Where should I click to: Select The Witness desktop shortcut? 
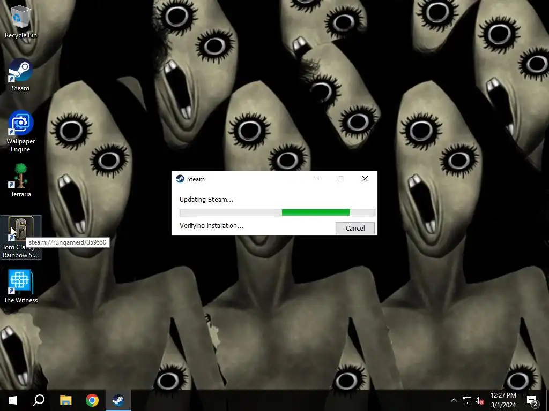click(21, 287)
